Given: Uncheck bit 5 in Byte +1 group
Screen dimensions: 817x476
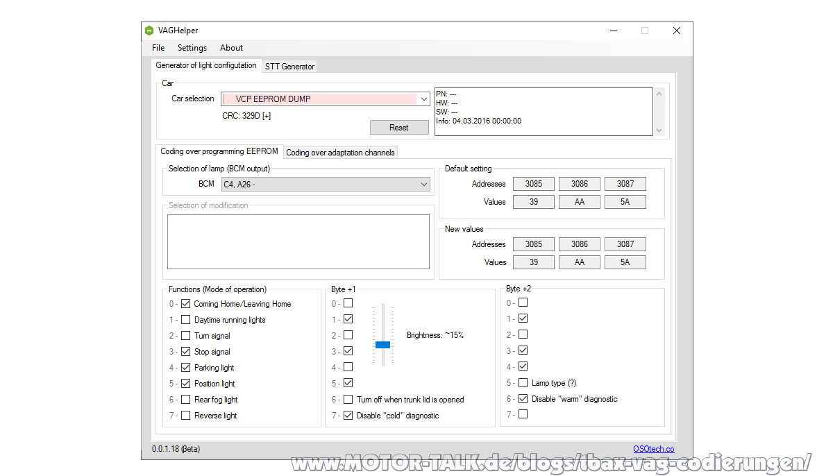Looking at the screenshot, I should 348,383.
